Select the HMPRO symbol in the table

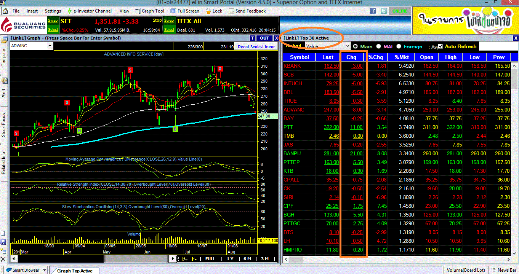(293, 250)
